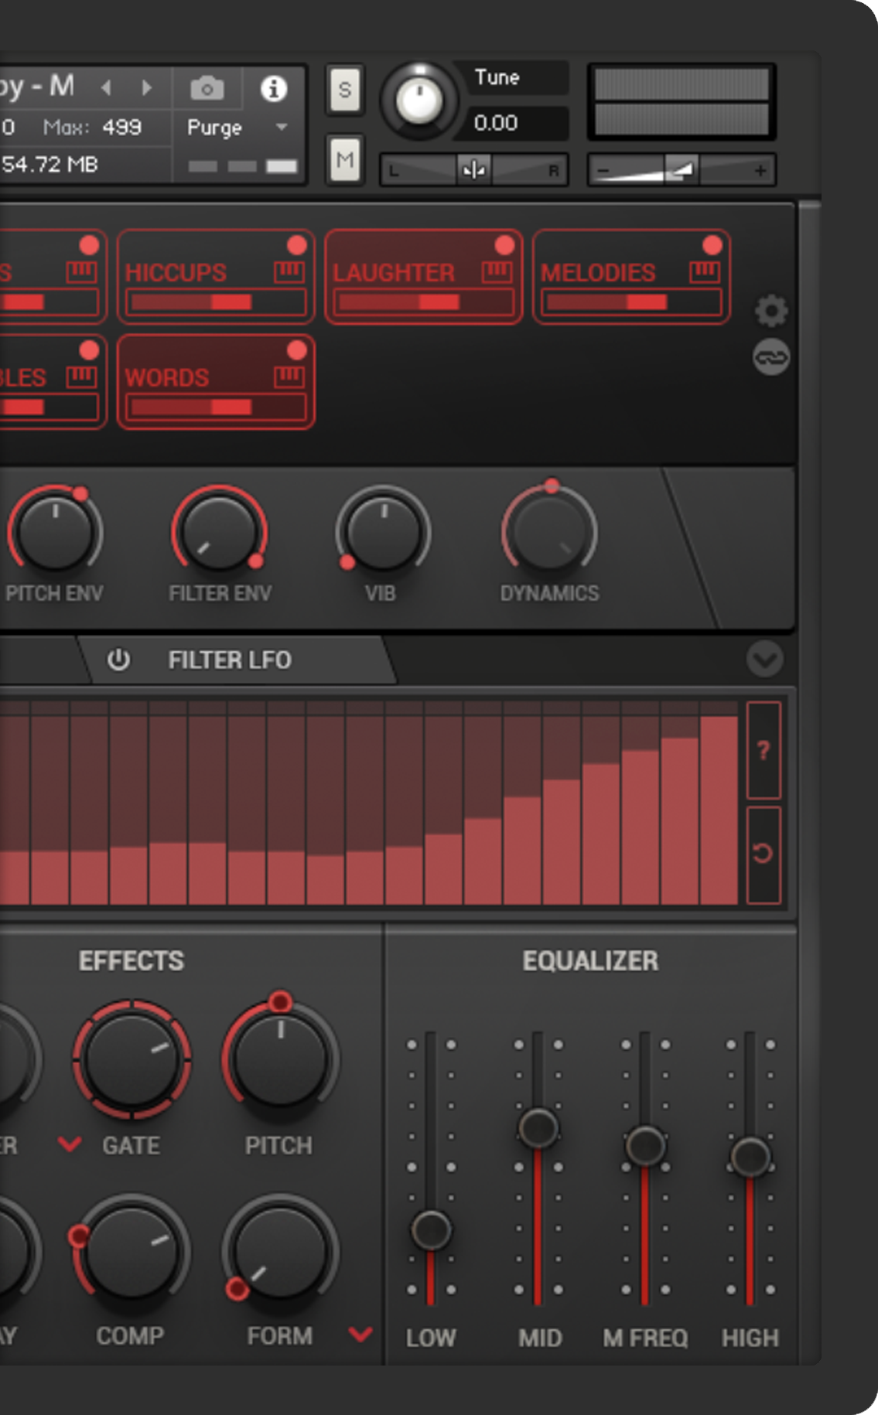Solo the instrument with S button
Viewport: 878px width, 1415px height.
point(345,90)
